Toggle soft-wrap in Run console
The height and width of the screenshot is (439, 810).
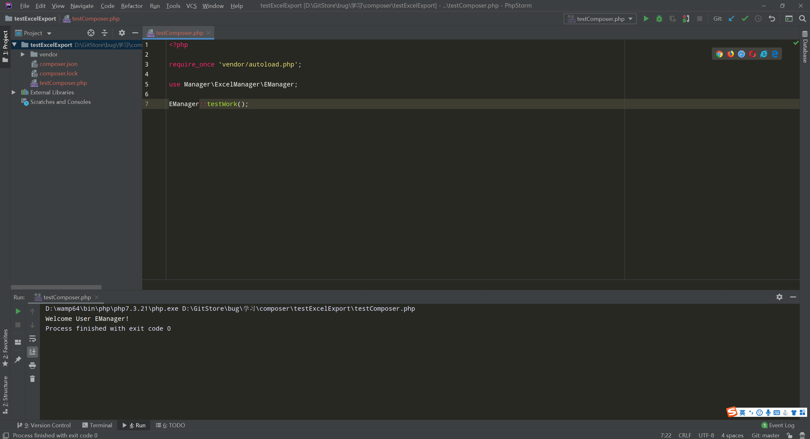coord(32,339)
